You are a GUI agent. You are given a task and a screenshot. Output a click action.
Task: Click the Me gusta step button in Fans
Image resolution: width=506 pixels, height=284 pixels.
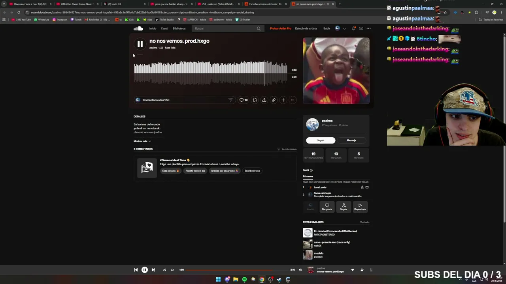[327, 207]
